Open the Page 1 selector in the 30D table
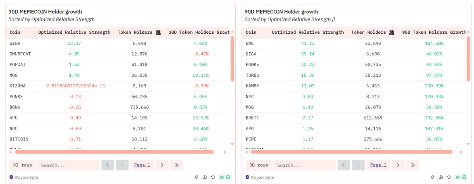474x184 pixels. [142, 165]
